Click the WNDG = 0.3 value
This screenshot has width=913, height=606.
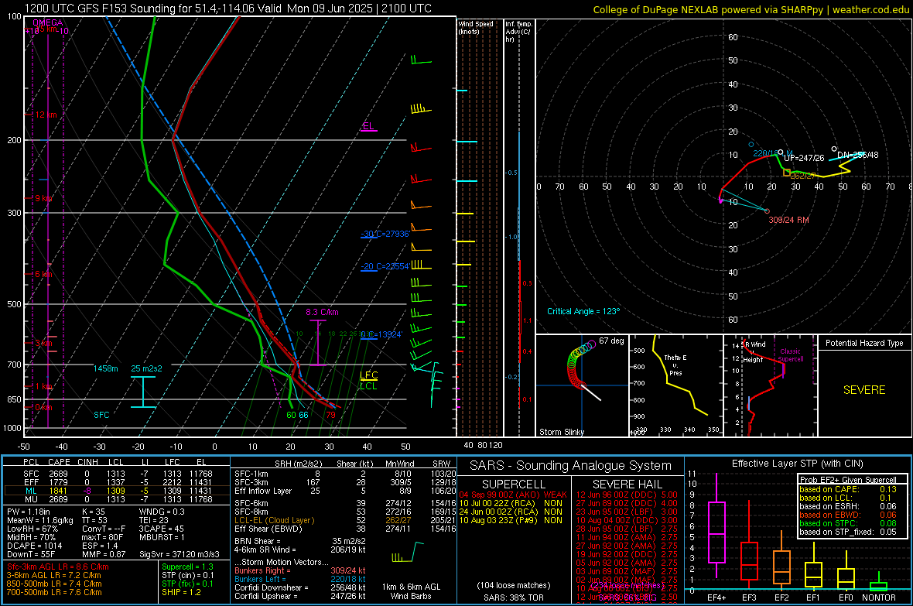click(x=162, y=512)
